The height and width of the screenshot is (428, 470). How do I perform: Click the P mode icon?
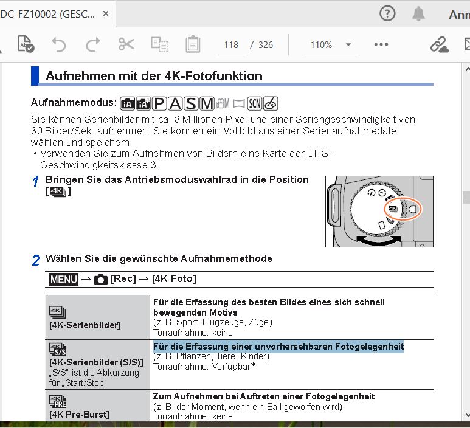[159, 104]
